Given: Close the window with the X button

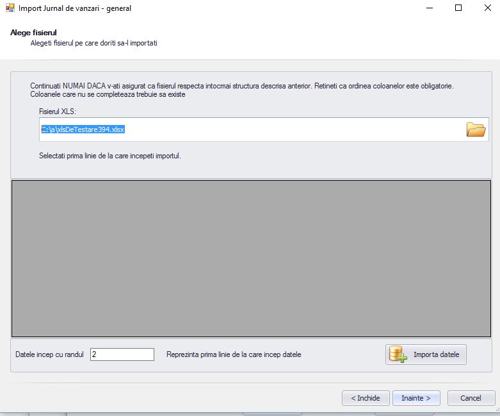Looking at the screenshot, I should pos(486,8).
